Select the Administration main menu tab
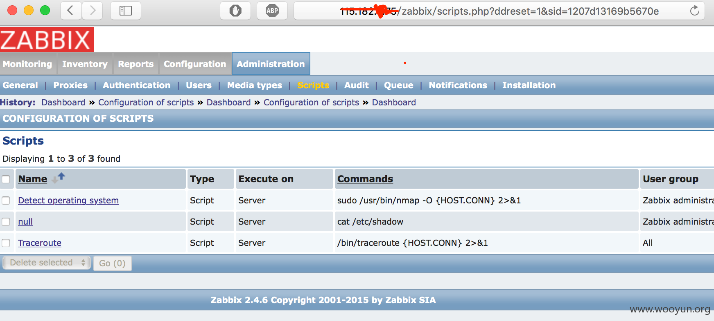Image resolution: width=714 pixels, height=321 pixels. (271, 64)
